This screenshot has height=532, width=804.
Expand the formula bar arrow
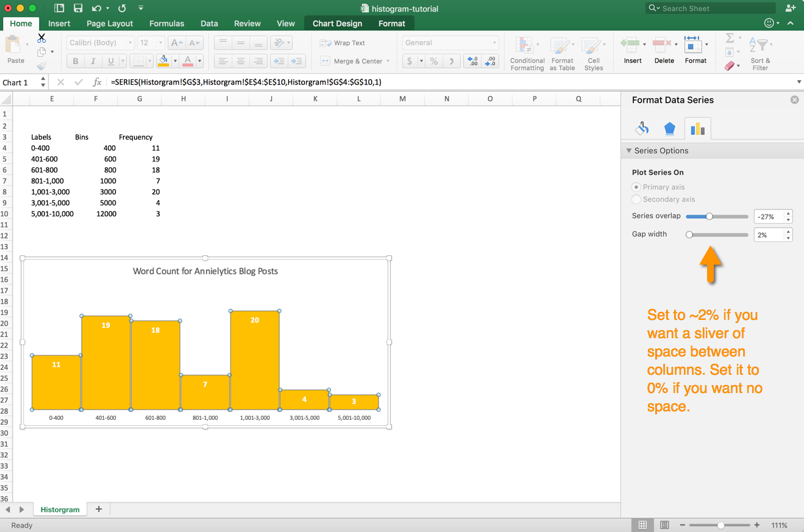click(799, 82)
